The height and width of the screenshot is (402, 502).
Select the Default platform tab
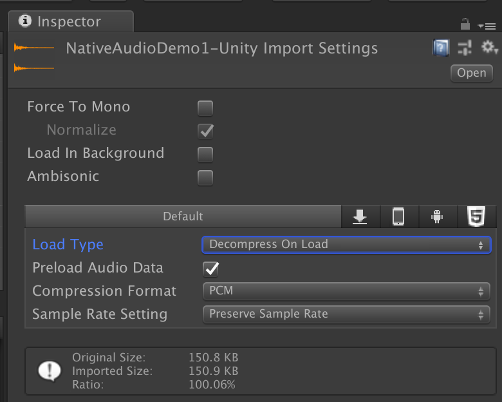pos(183,216)
